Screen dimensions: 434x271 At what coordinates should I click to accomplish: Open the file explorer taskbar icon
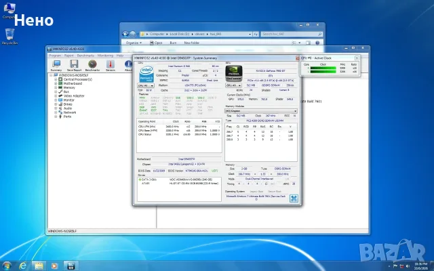click(x=39, y=266)
